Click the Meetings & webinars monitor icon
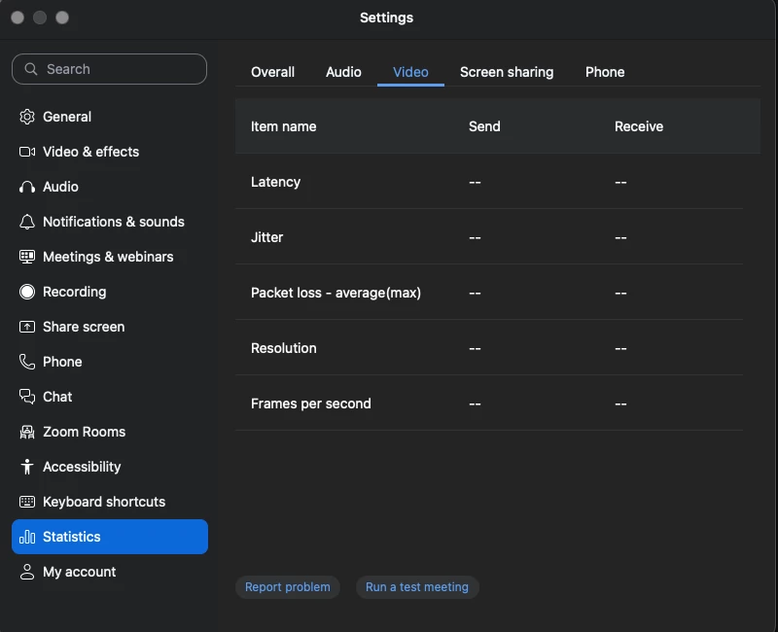Screen dimensions: 778x632 27,257
